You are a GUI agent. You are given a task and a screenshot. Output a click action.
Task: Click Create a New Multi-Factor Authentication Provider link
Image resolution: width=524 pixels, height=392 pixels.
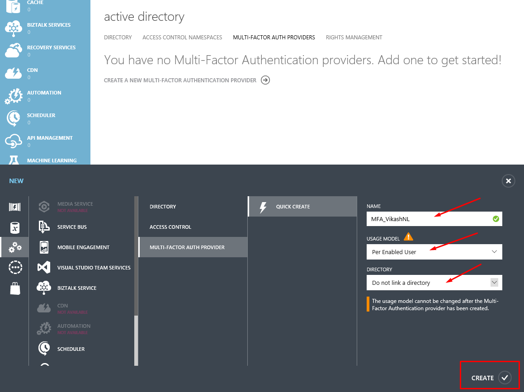point(180,80)
